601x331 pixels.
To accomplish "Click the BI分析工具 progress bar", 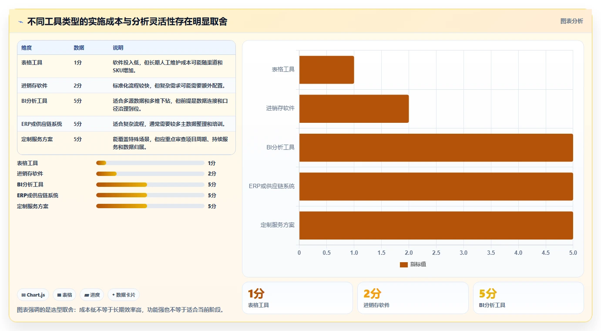I will pyautogui.click(x=150, y=185).
